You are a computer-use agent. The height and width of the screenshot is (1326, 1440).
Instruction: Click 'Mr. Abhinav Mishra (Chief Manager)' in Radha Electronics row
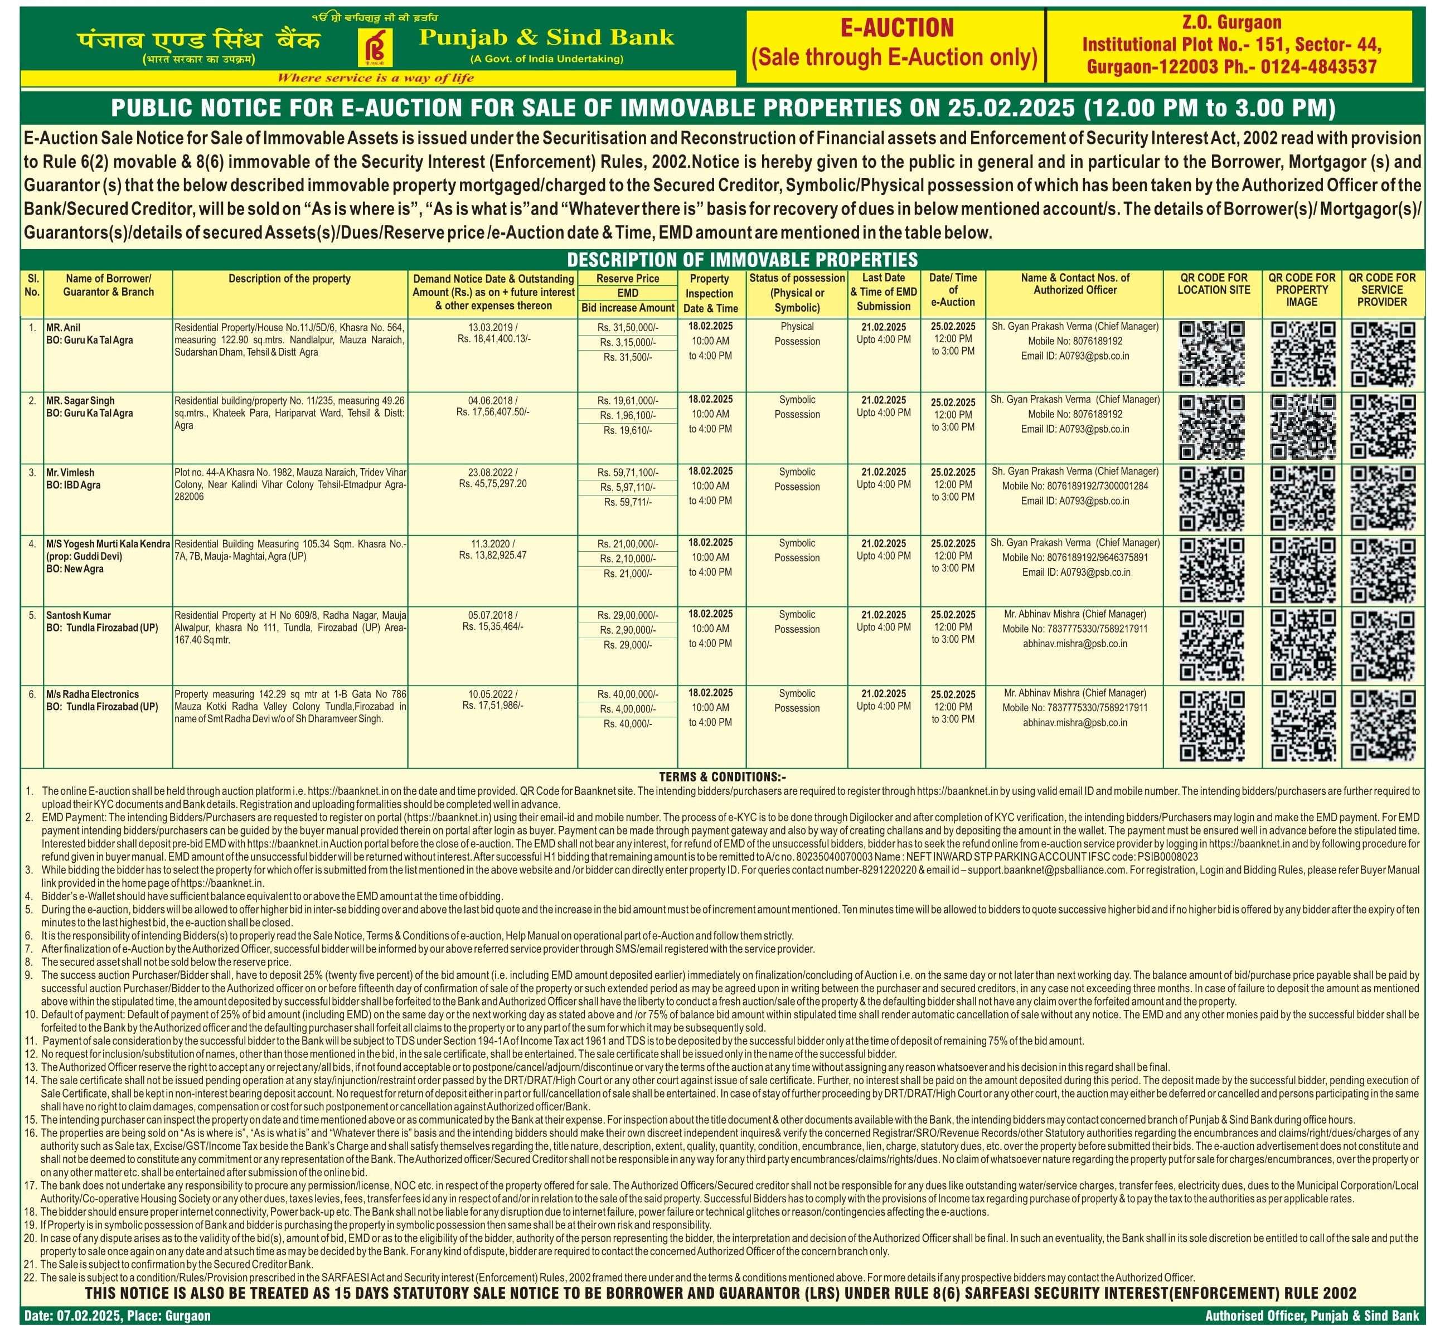1075,693
